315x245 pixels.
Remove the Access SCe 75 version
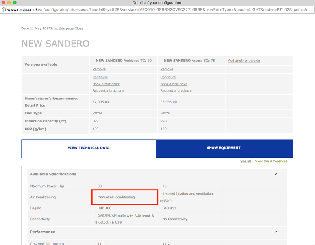tap(167, 69)
